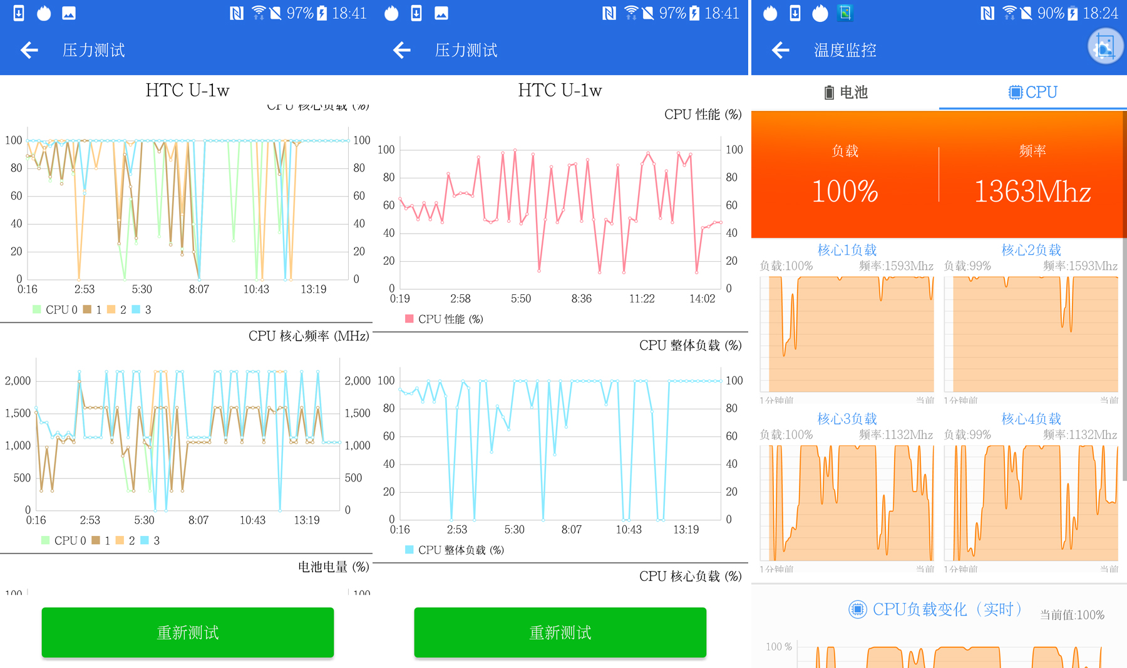Tap the 负载 100% panel
The width and height of the screenshot is (1127, 668).
pos(845,175)
